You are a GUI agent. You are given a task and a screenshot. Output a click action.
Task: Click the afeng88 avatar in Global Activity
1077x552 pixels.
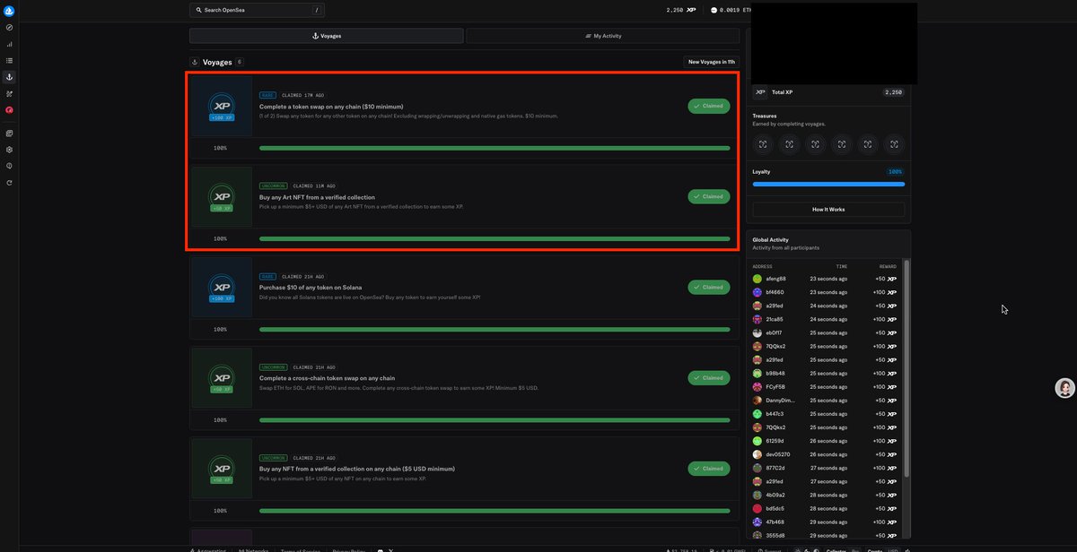click(757, 279)
